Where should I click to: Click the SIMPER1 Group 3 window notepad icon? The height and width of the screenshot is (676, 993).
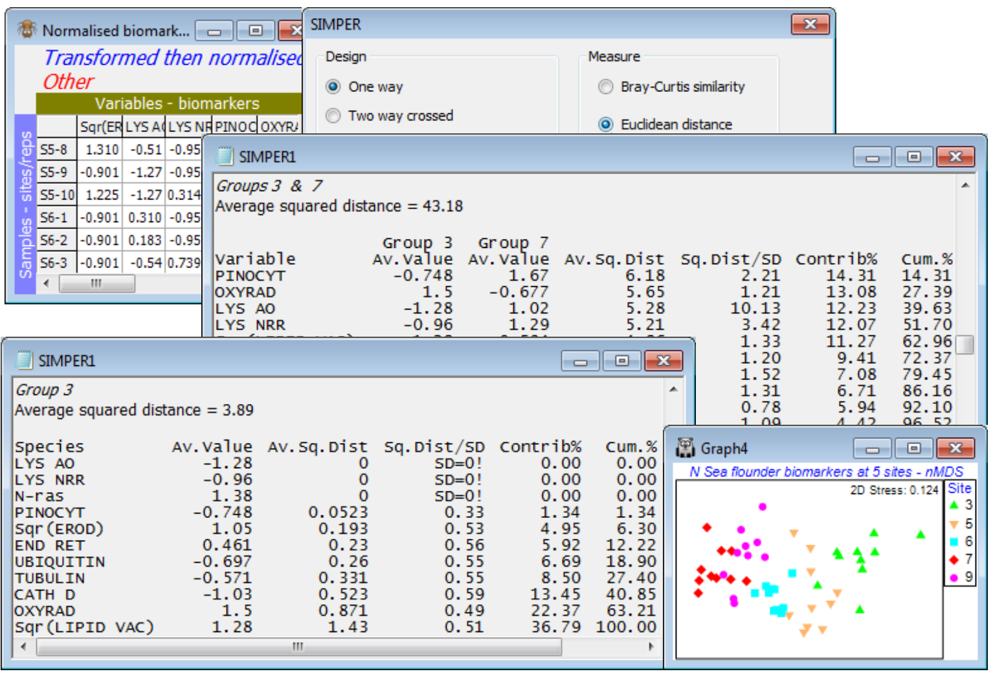click(24, 360)
